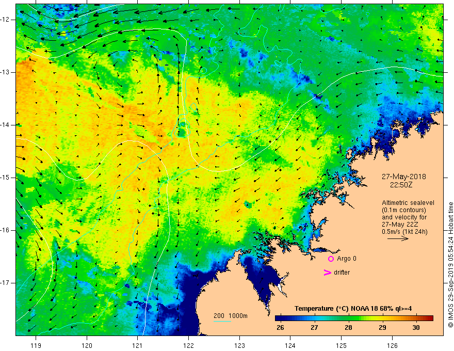The height and width of the screenshot is (351, 454).
Task: Click the 'Temperature (°C) NOAA 18 68% ql>=4' title
Action: coord(353,309)
